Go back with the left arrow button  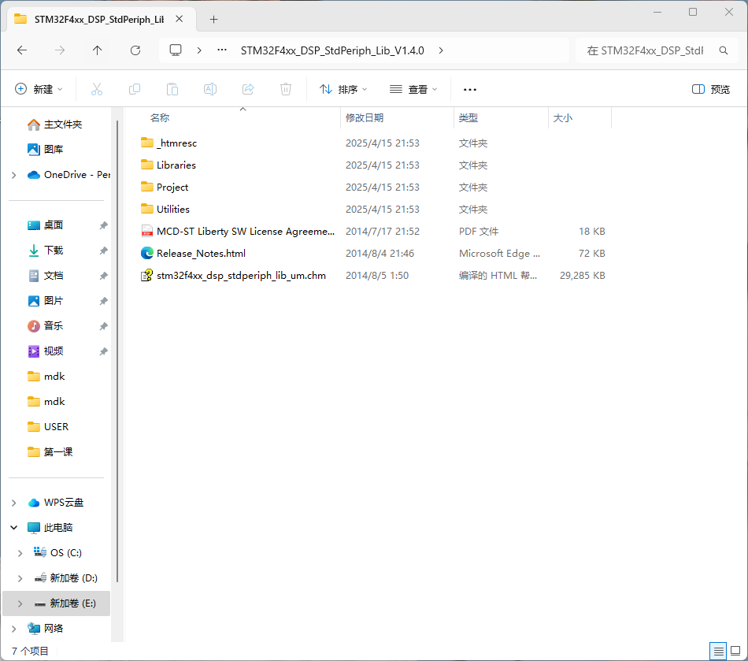[22, 50]
